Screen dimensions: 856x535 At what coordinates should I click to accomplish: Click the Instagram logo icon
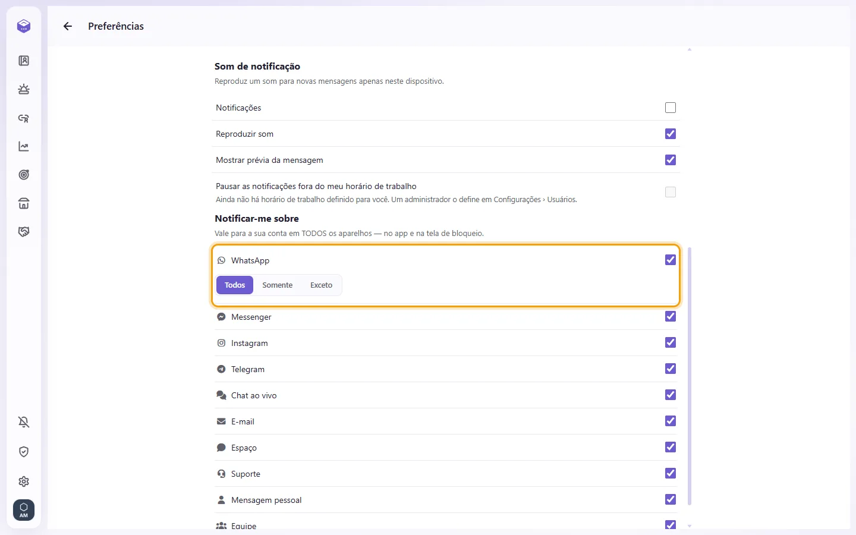coord(221,343)
